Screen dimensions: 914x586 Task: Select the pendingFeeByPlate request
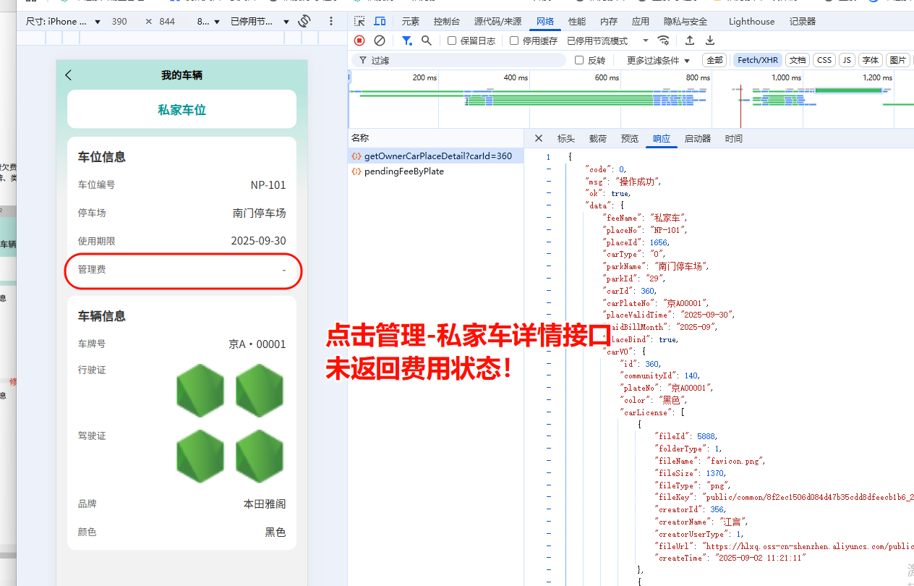[x=403, y=171]
